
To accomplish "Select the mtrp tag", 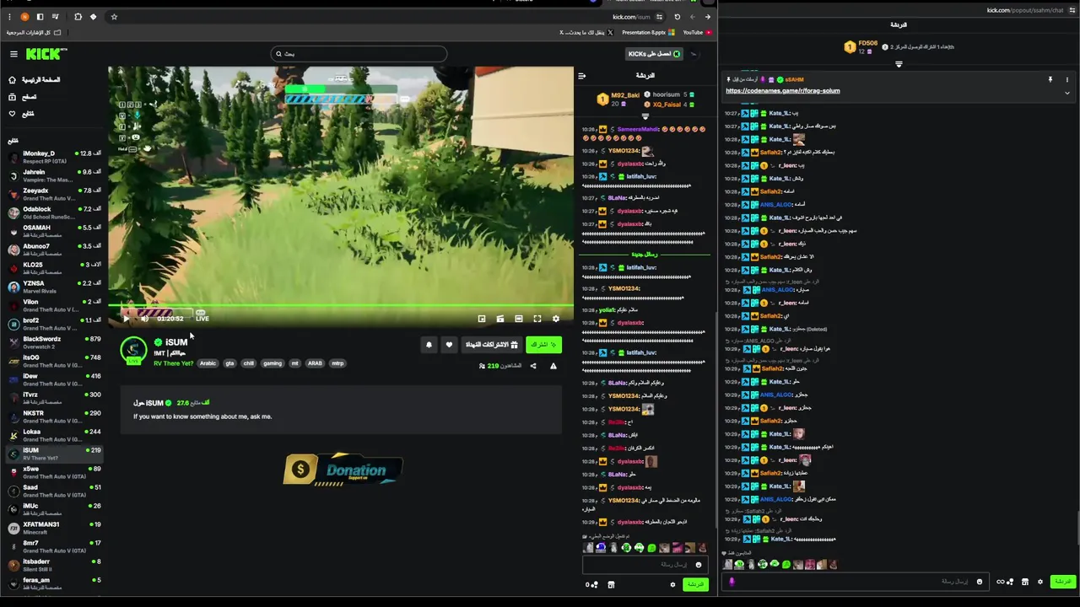I will tap(337, 363).
